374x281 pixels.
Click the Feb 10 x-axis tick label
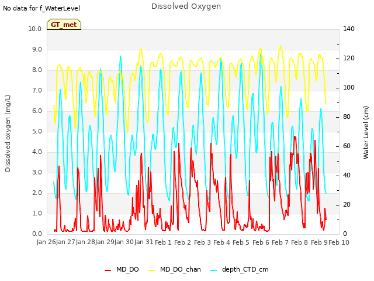(339, 242)
